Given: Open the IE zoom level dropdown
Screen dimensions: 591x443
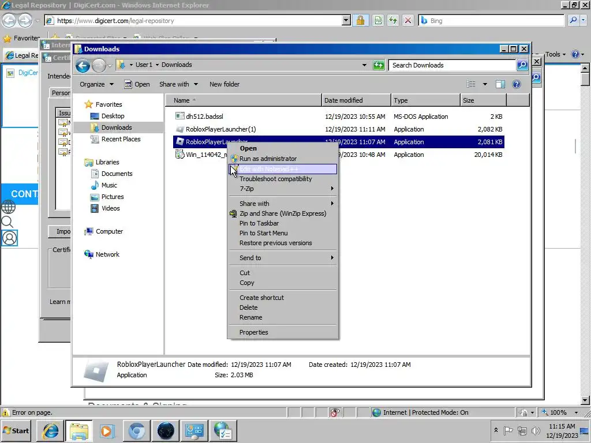Looking at the screenshot, I should click(576, 412).
